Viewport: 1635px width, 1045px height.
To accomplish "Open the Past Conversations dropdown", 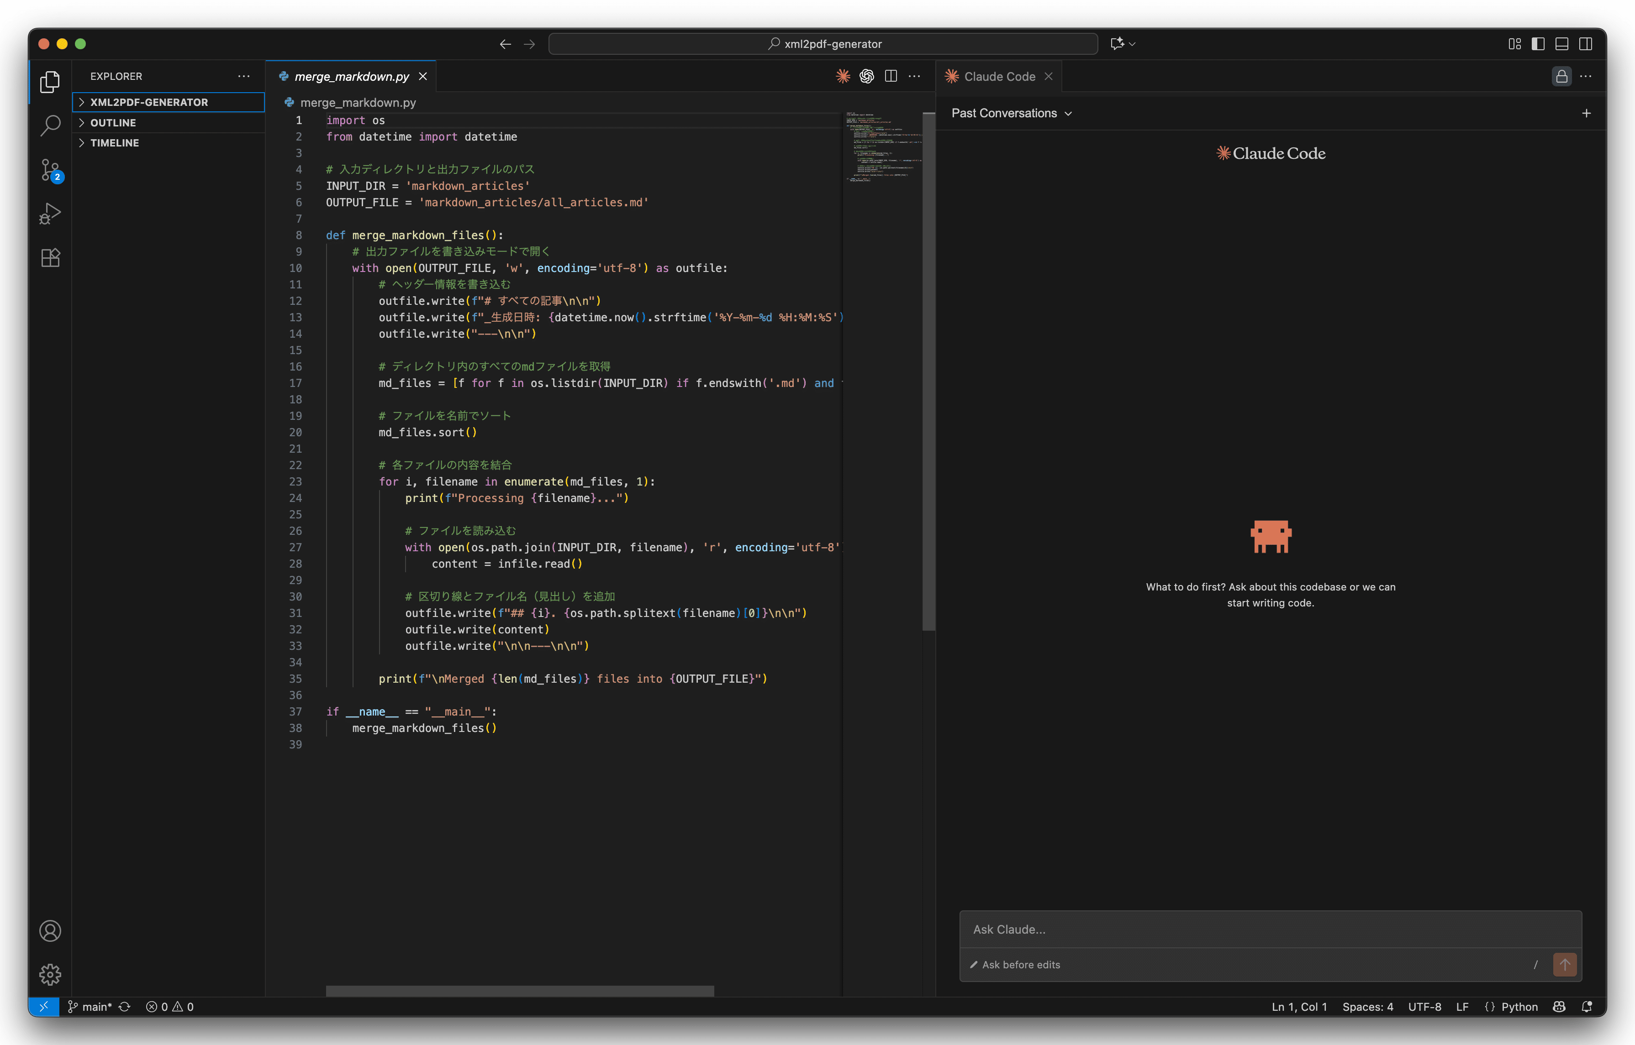I will [x=1011, y=113].
